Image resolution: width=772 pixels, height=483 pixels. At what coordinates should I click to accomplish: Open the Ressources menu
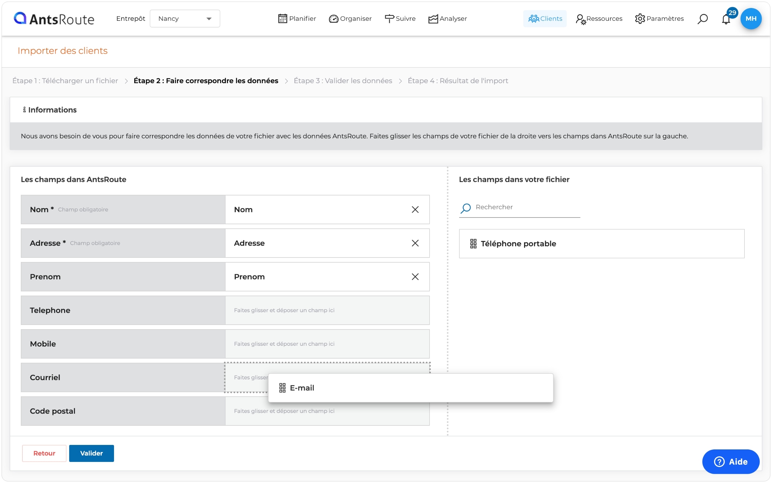[599, 19]
